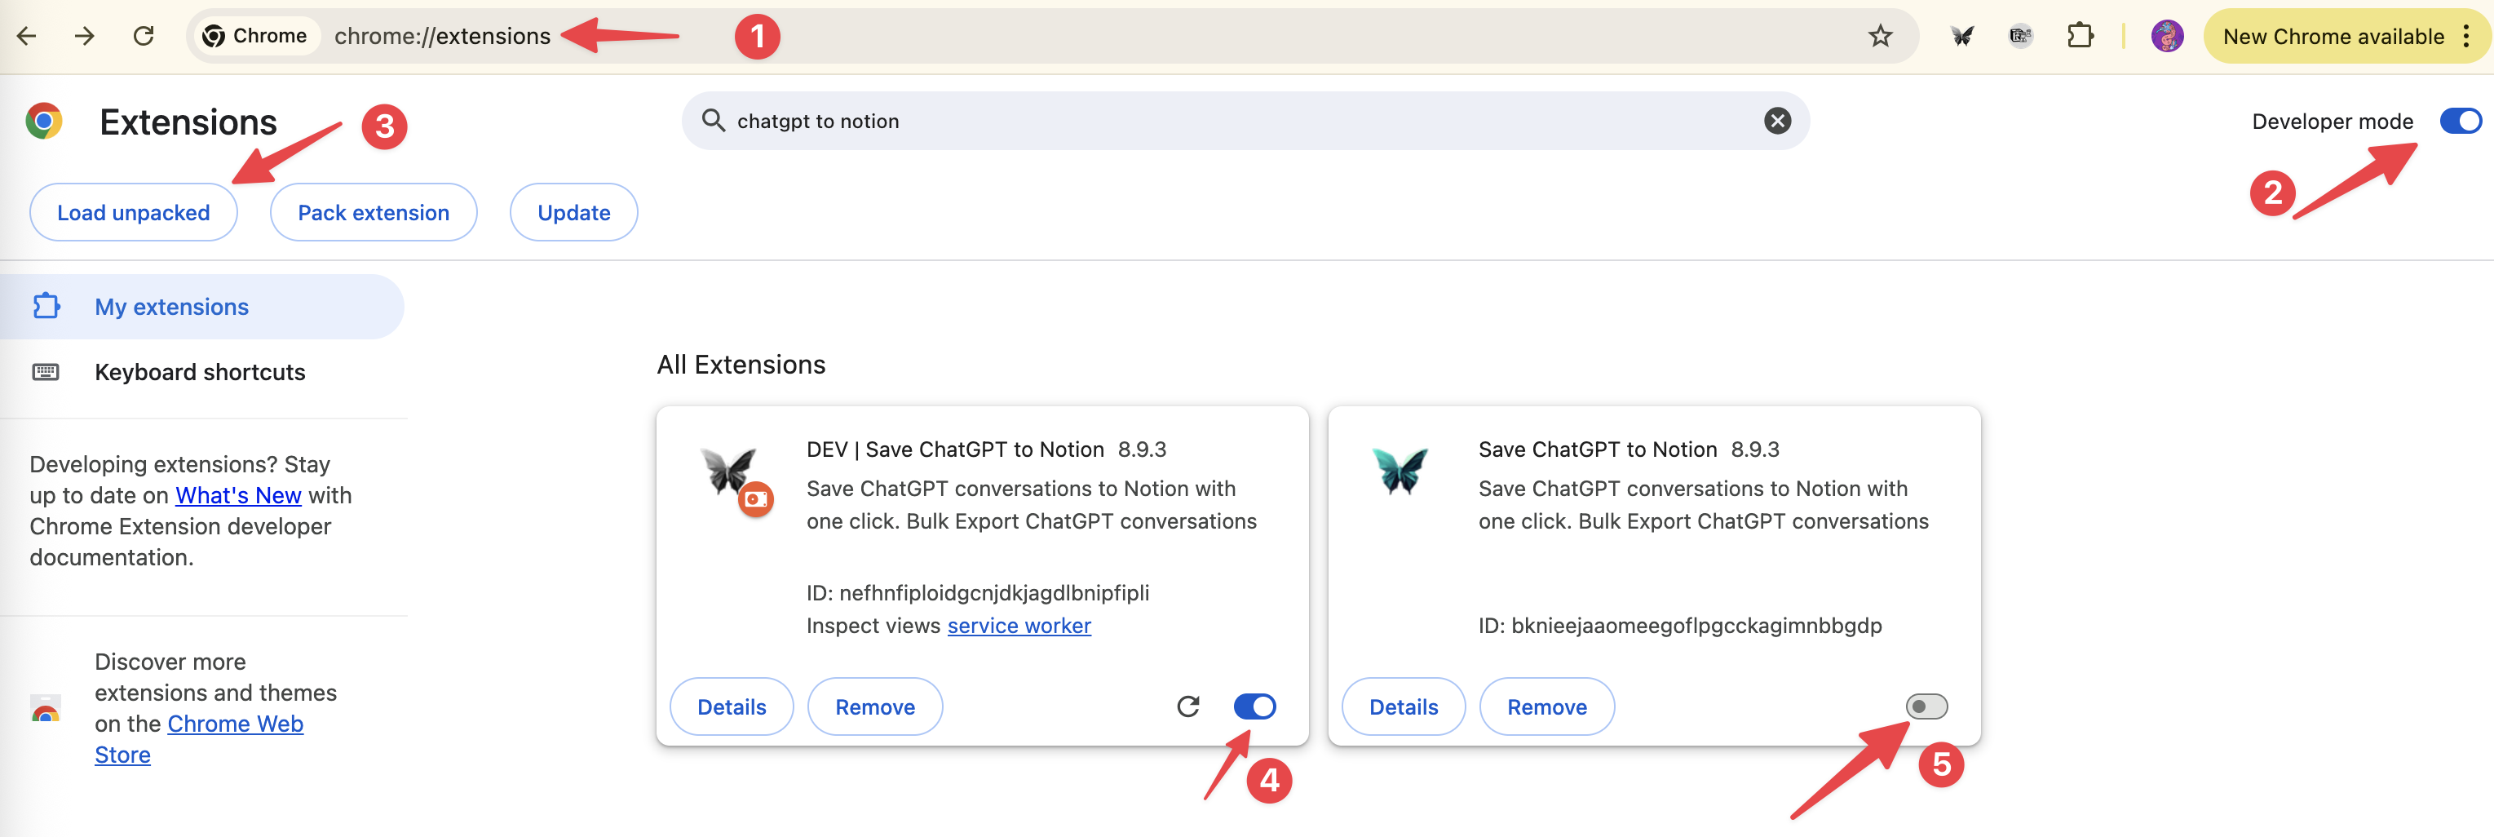Disable Developer mode toggle
Viewport: 2494px width, 837px height.
pyautogui.click(x=2458, y=120)
